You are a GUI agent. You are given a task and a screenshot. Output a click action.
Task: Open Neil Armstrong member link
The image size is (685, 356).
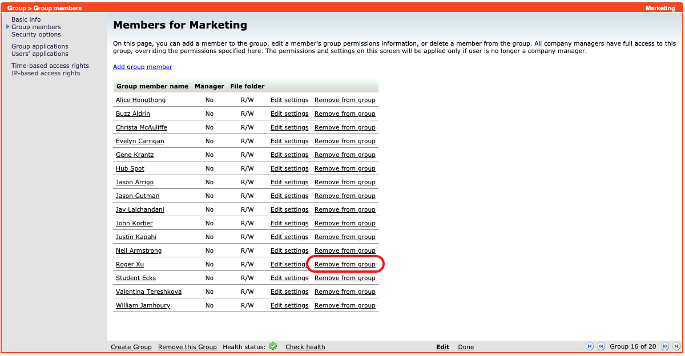pyautogui.click(x=139, y=250)
